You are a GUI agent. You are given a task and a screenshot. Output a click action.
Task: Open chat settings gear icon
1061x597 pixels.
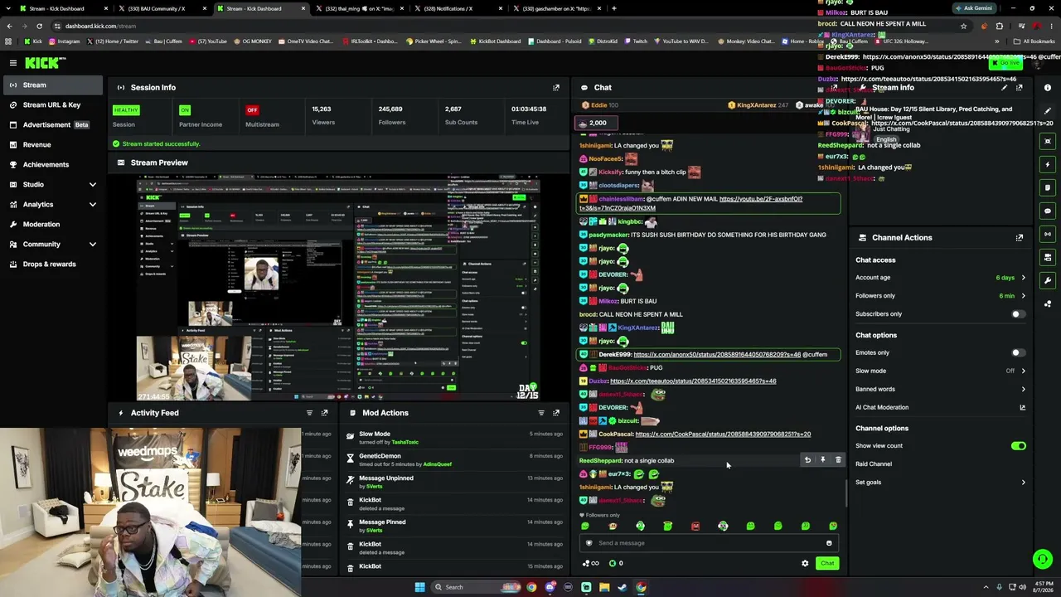point(805,564)
